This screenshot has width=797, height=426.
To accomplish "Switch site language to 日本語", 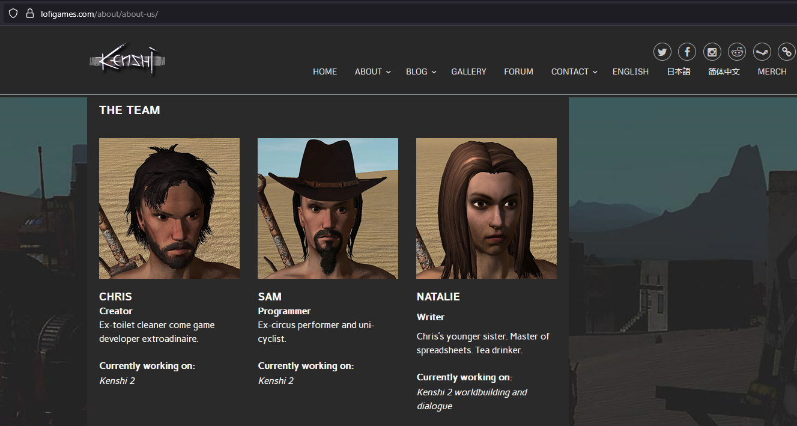I will pos(679,72).
